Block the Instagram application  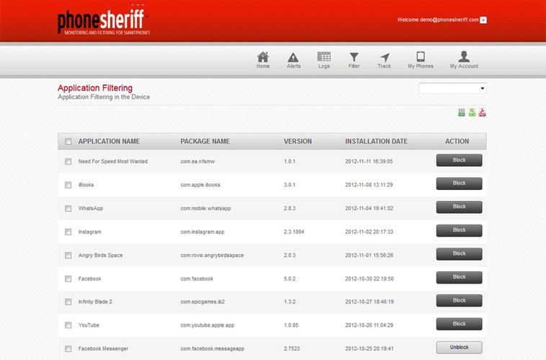(459, 230)
